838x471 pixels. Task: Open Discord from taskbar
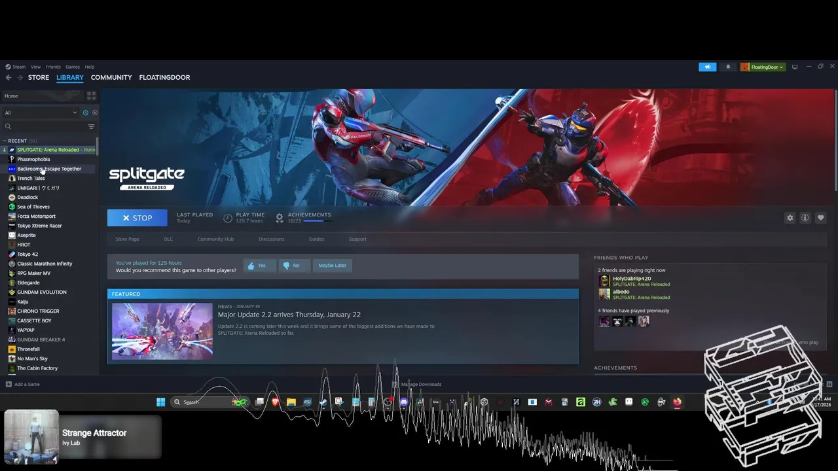tap(404, 402)
